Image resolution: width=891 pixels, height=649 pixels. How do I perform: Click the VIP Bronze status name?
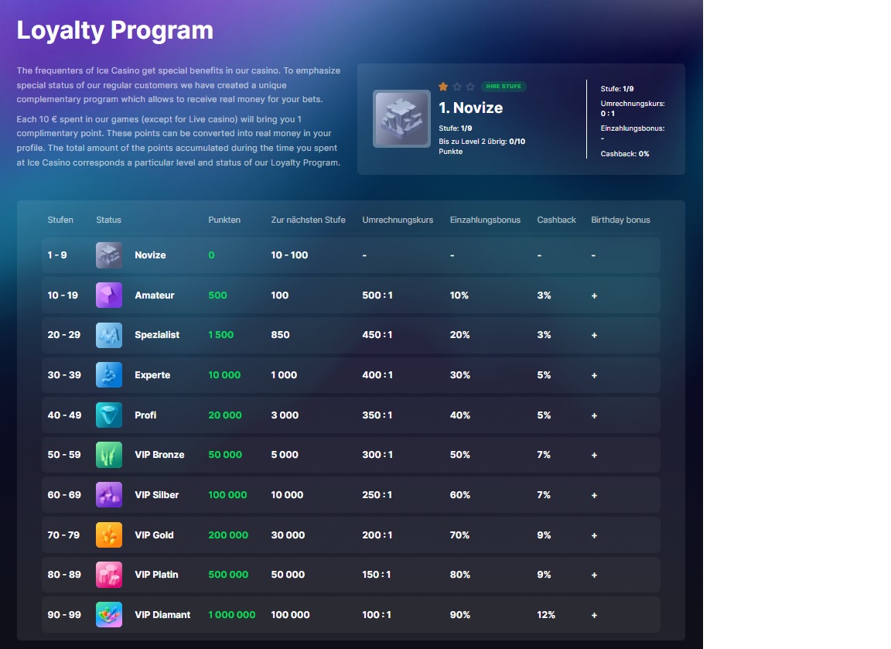pyautogui.click(x=159, y=455)
